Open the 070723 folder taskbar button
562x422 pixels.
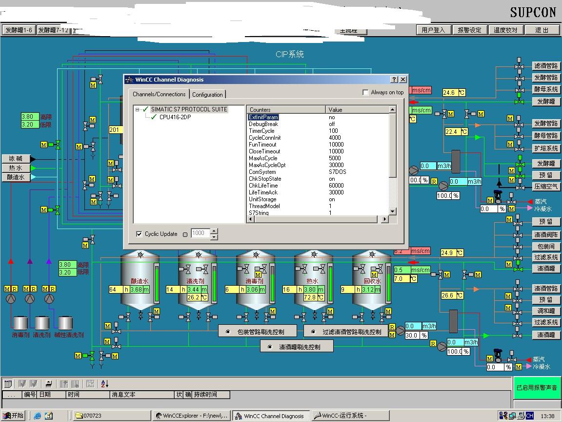[x=112, y=416]
